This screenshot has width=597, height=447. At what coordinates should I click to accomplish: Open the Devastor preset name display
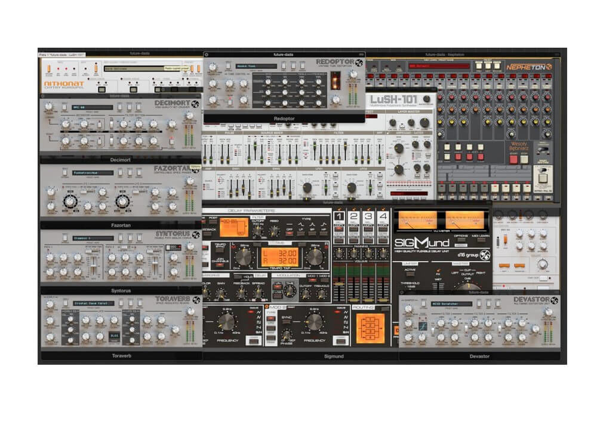click(x=451, y=304)
